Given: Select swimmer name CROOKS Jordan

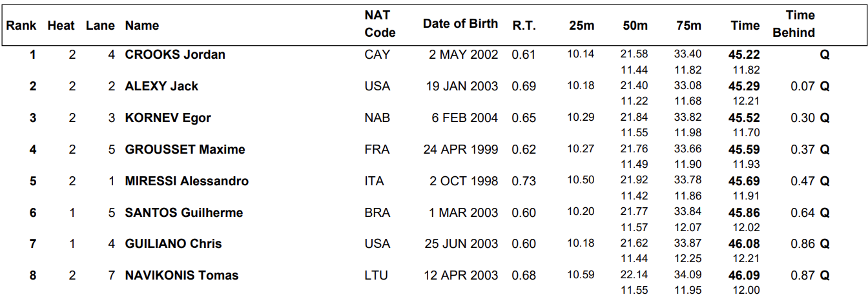Looking at the screenshot, I should (175, 55).
